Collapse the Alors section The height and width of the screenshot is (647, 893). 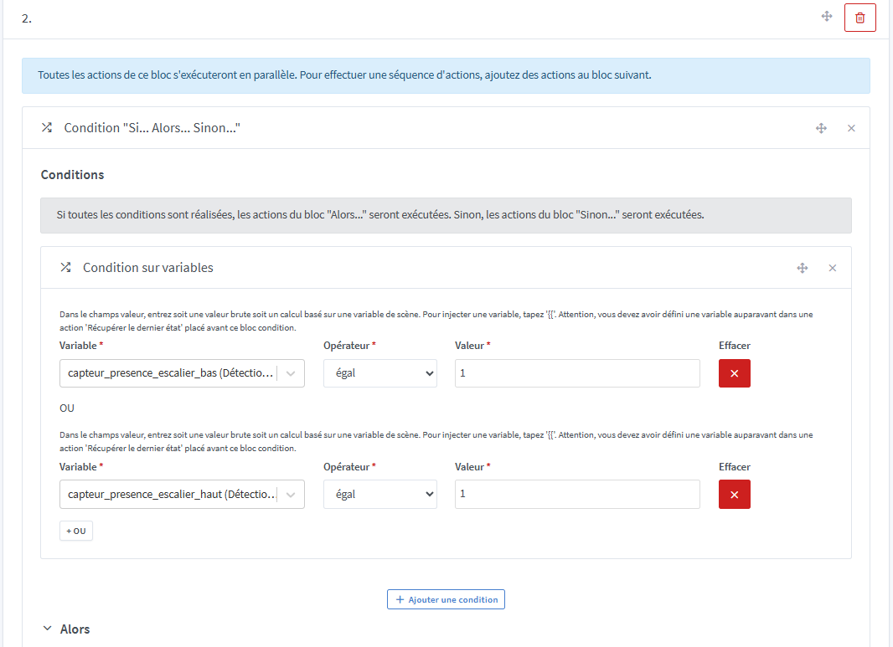tap(48, 629)
